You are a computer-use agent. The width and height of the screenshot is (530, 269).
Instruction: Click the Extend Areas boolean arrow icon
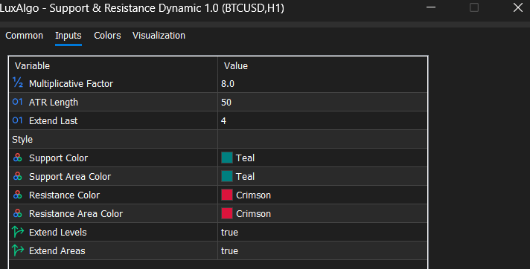click(x=18, y=250)
